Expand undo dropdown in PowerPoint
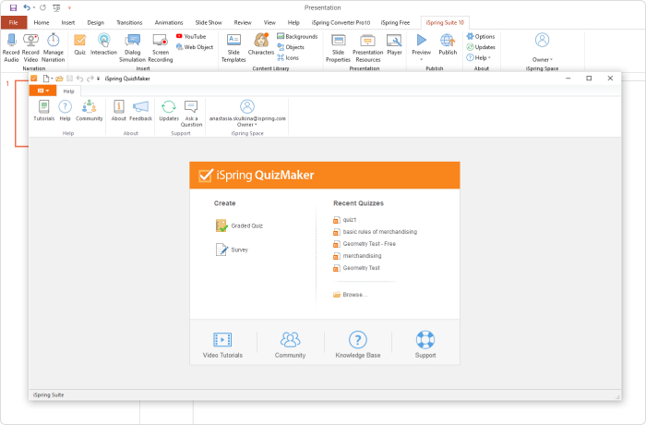 tap(33, 7)
